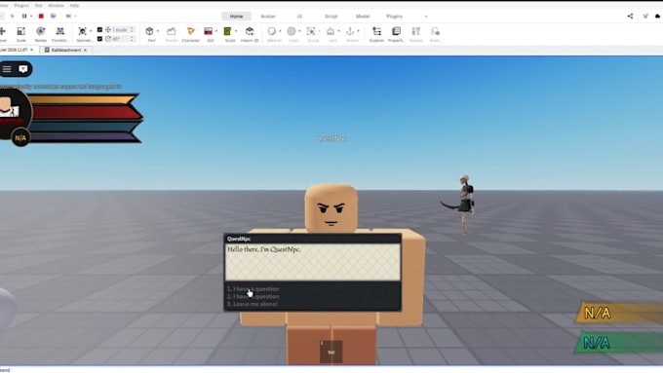
Task: Click the yellow N/A button
Action: pyautogui.click(x=619, y=313)
